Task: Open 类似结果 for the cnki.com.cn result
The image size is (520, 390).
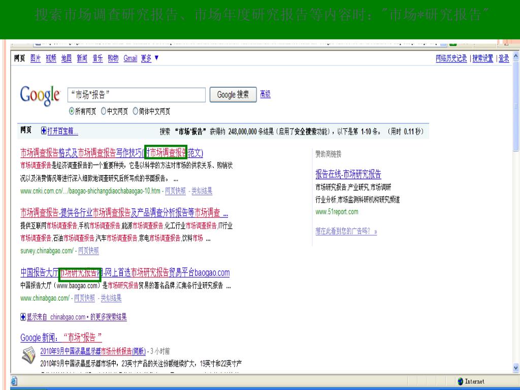Action: pos(202,191)
